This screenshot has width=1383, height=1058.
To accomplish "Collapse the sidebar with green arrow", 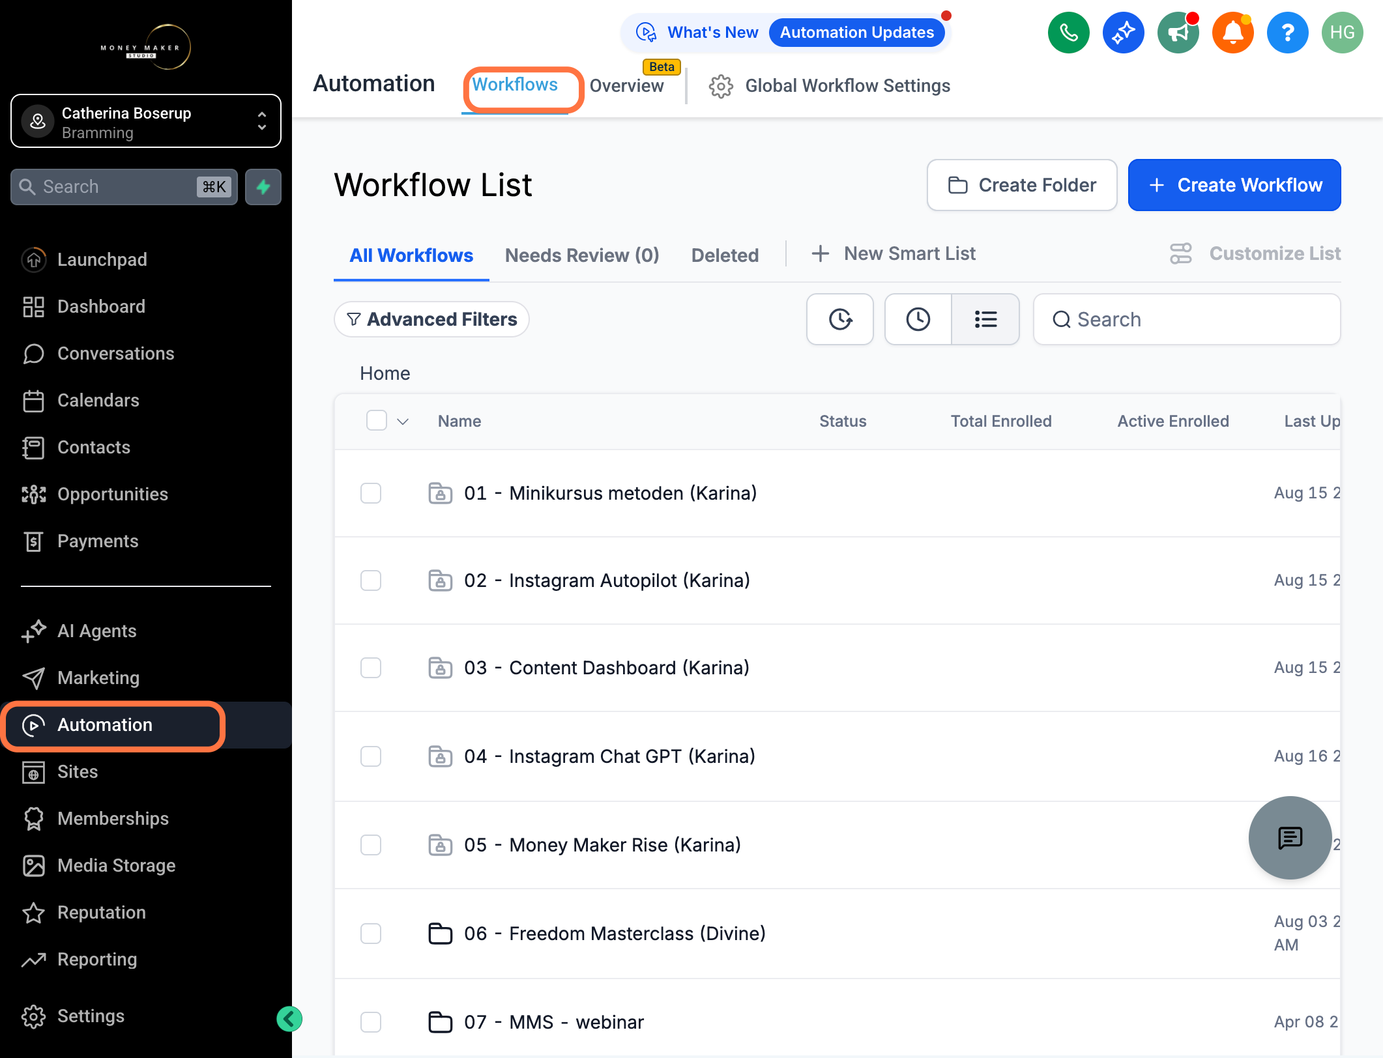I will click(x=289, y=1019).
